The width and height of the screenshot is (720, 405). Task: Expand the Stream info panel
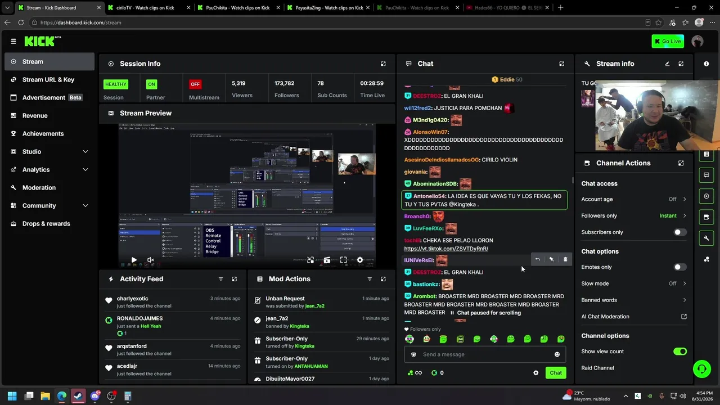pos(681,64)
